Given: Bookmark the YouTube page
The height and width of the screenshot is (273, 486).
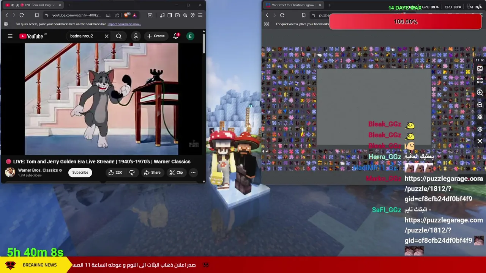Looking at the screenshot, I should pos(37,15).
